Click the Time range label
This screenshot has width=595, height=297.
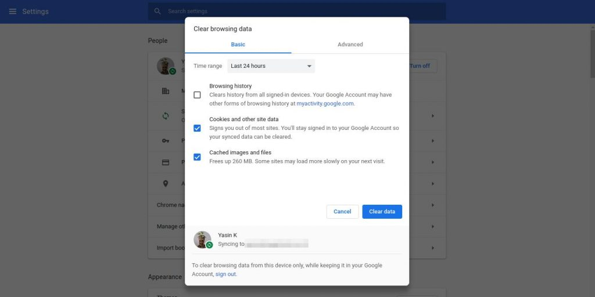coord(207,66)
